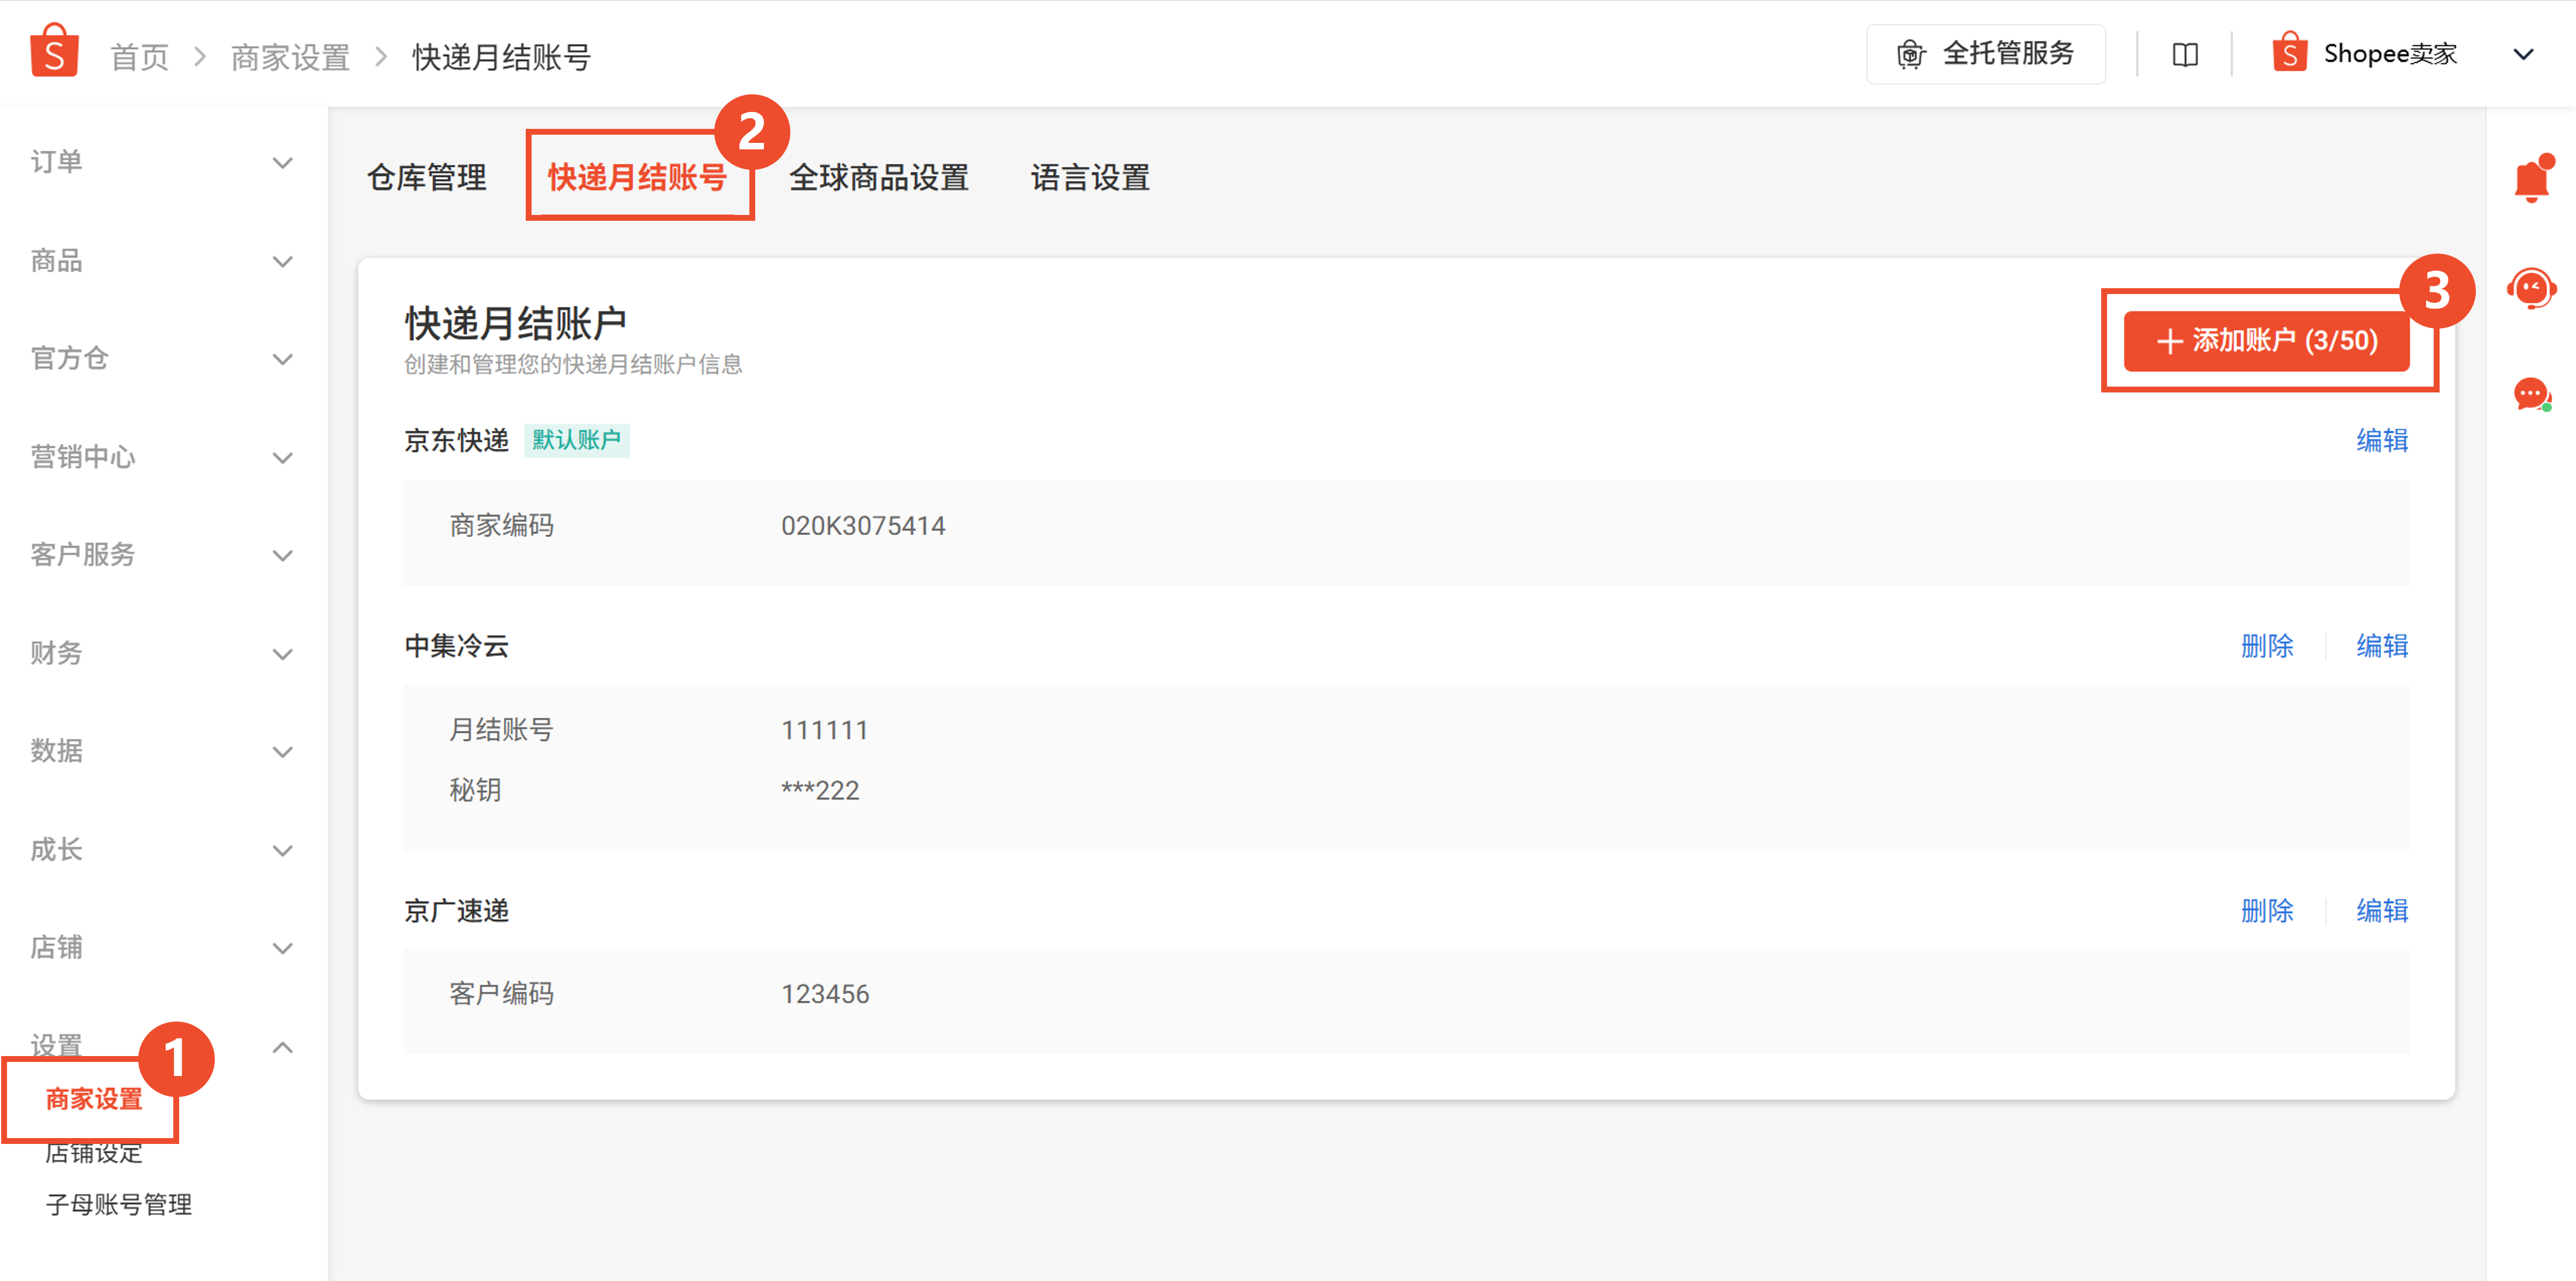Collapse the 设置 sidebar menu chevron
This screenshot has width=2576, height=1281.
pos(283,1047)
